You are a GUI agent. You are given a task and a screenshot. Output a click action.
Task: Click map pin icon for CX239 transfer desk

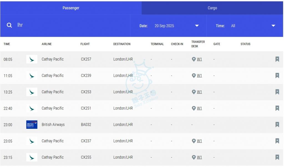click(194, 76)
